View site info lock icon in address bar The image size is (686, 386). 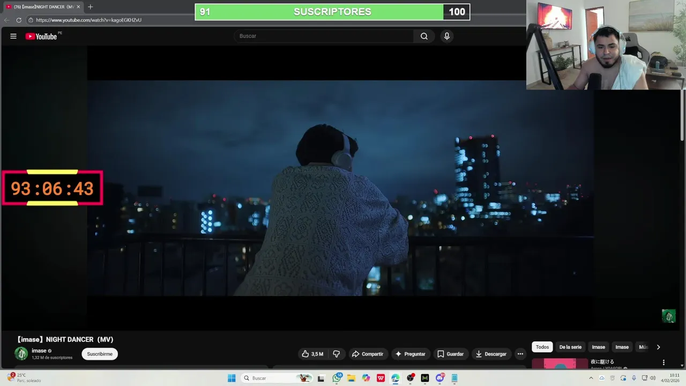pyautogui.click(x=31, y=20)
